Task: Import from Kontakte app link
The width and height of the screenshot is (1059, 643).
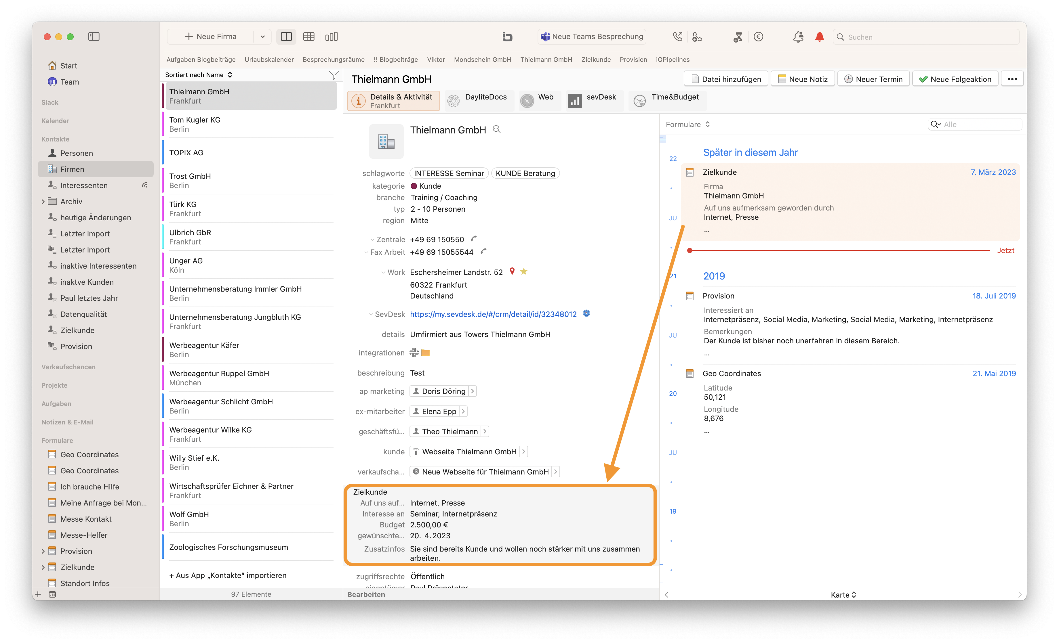Action: coord(228,575)
